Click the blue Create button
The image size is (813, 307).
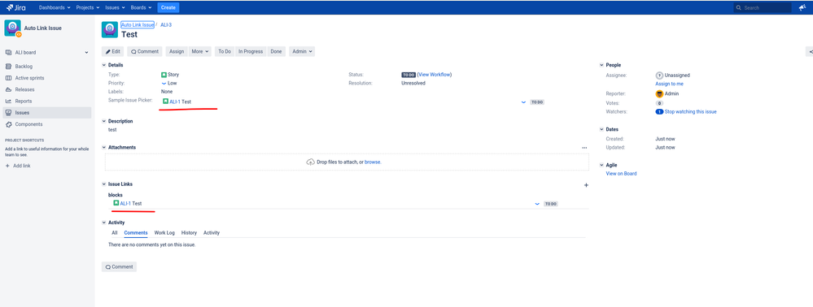pyautogui.click(x=168, y=8)
